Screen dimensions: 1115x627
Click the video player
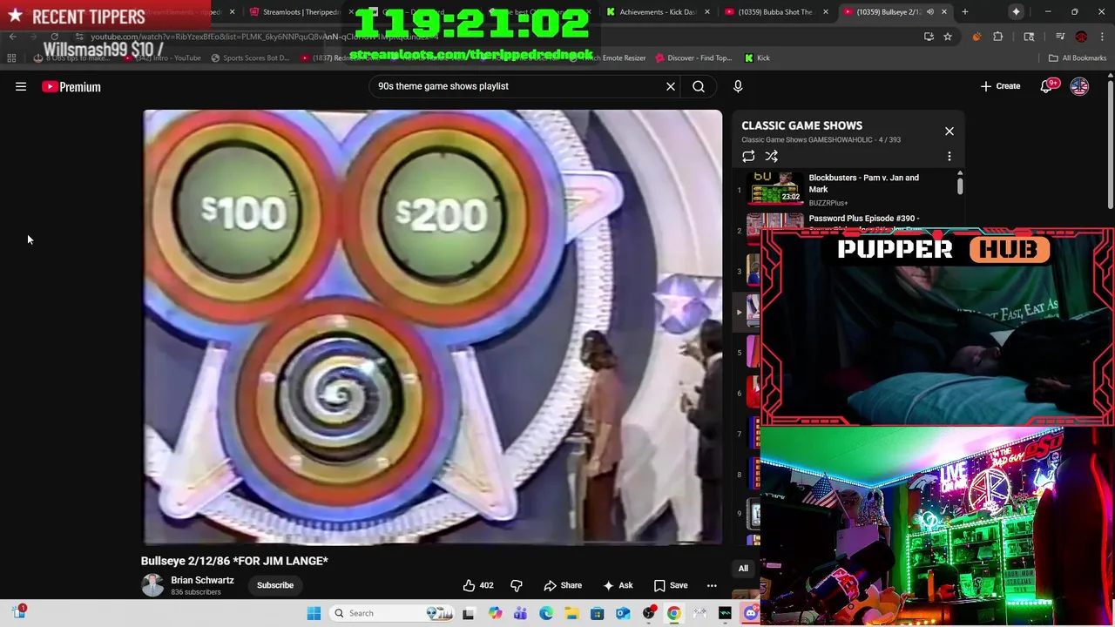(x=432, y=327)
